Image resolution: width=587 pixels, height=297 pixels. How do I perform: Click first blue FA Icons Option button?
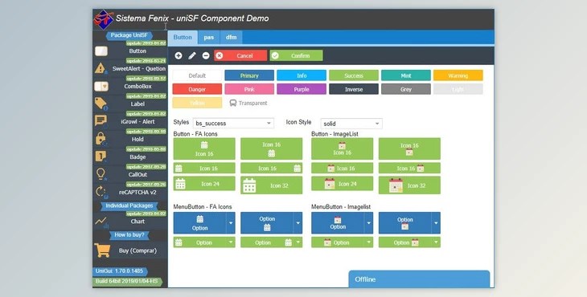tap(200, 223)
